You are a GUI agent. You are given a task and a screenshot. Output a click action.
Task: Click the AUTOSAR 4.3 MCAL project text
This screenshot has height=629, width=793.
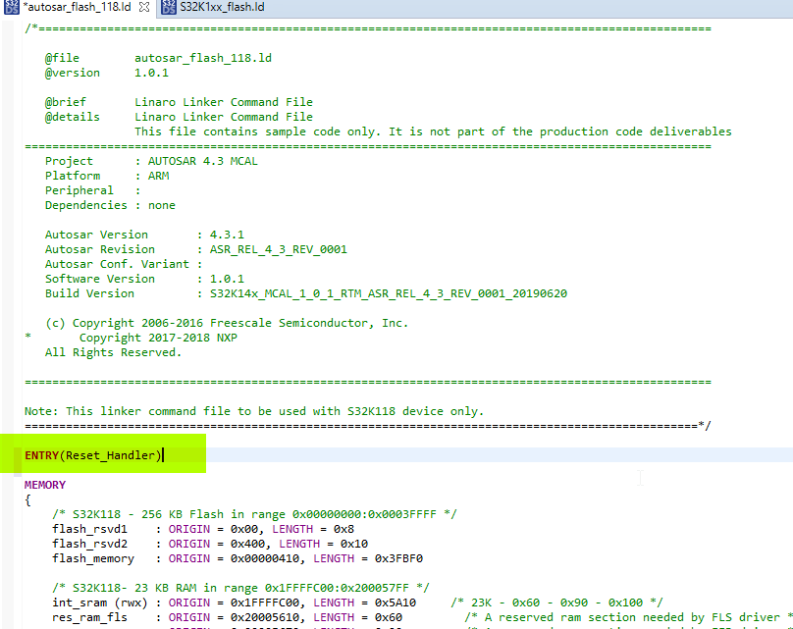(x=203, y=161)
